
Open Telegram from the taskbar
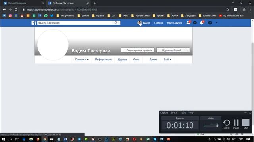coord(79,139)
